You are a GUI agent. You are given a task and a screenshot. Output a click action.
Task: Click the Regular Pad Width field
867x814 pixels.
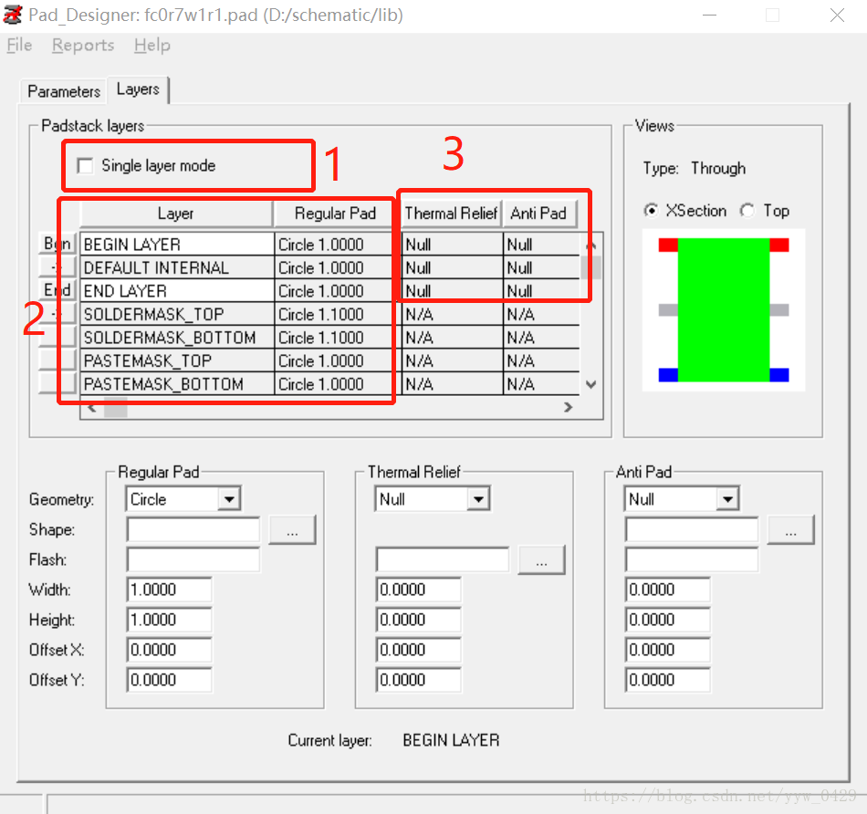click(169, 590)
